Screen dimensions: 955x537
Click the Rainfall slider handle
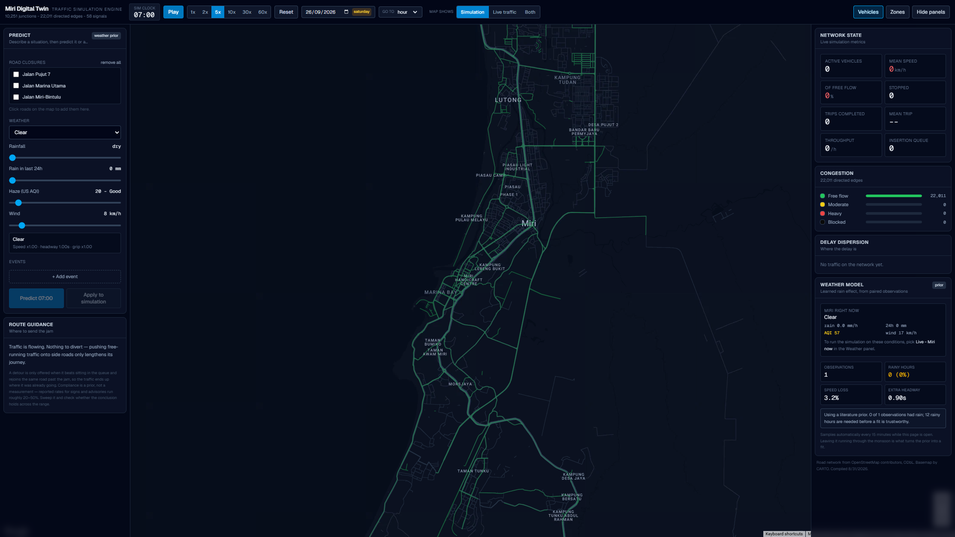tap(12, 158)
